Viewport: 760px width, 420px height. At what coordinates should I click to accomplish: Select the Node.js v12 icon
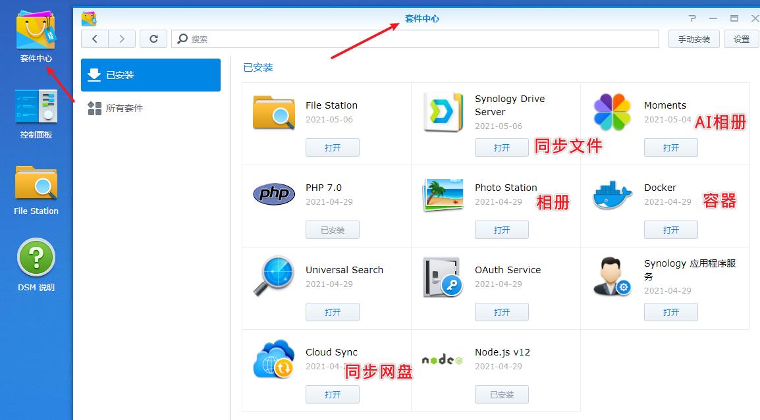[x=442, y=359]
